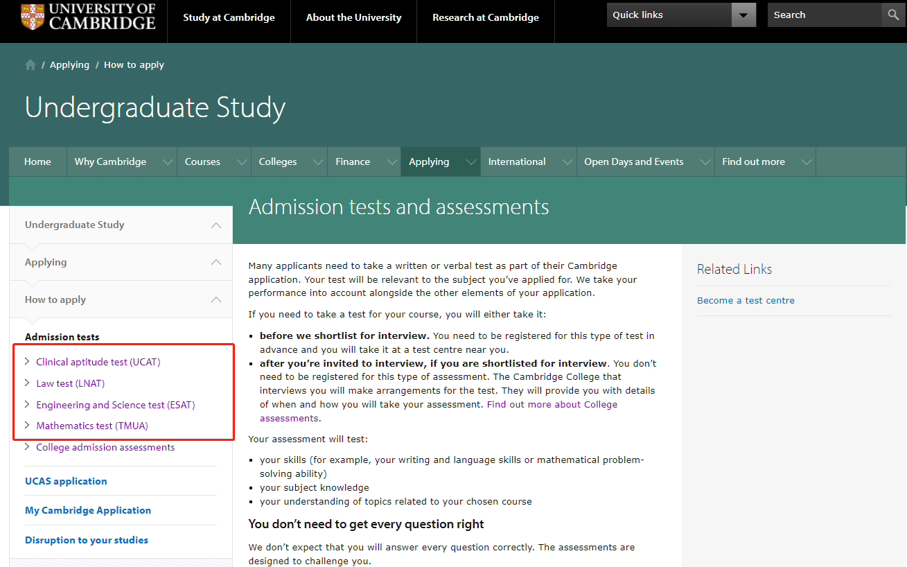Open UCAS application sidebar link
Viewport: 907px width, 567px height.
click(66, 481)
